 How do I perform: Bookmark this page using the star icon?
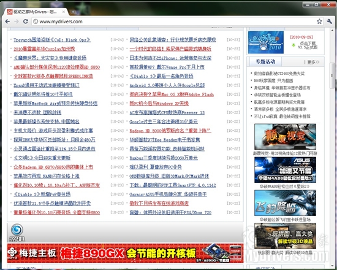(319, 21)
